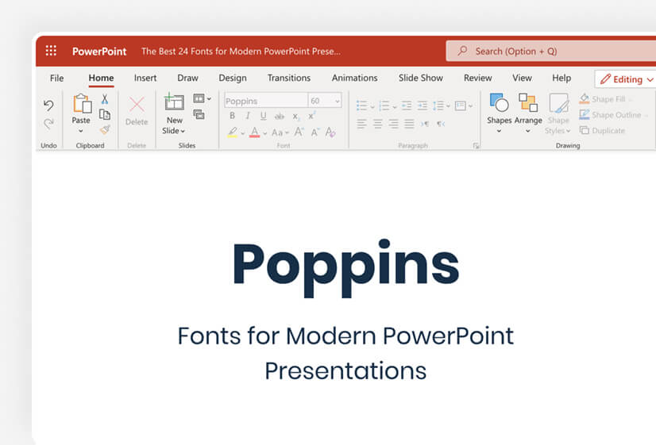Justify the paragraph text
The image size is (656, 445).
(409, 124)
